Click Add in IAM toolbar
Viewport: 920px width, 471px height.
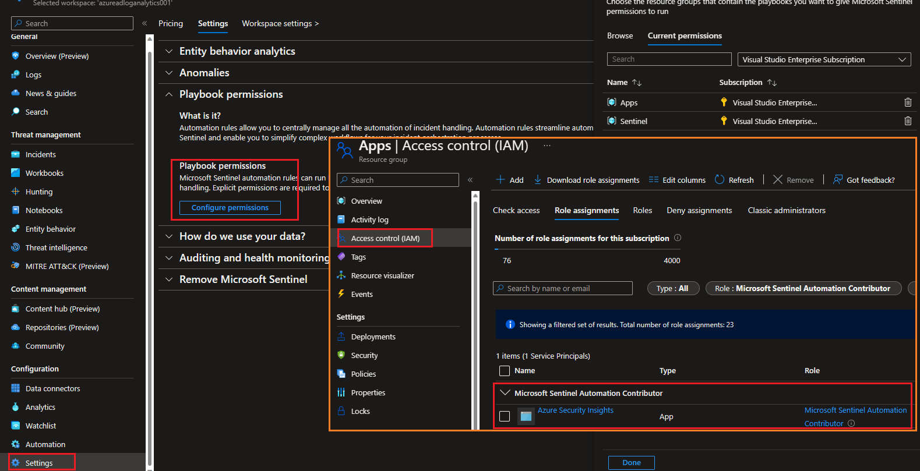[510, 180]
